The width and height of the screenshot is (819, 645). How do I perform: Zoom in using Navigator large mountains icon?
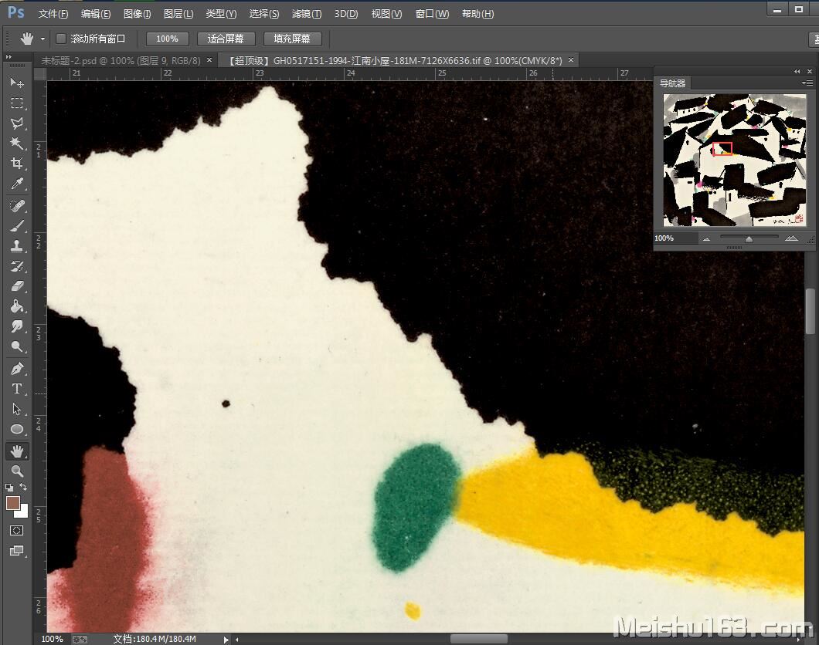point(791,238)
